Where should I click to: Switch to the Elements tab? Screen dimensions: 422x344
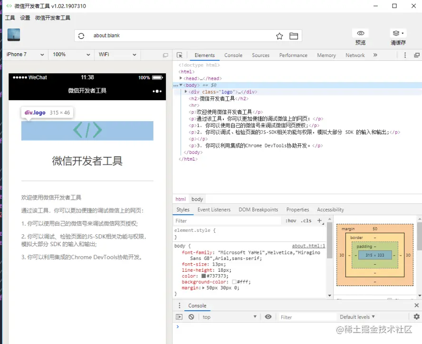(x=204, y=55)
